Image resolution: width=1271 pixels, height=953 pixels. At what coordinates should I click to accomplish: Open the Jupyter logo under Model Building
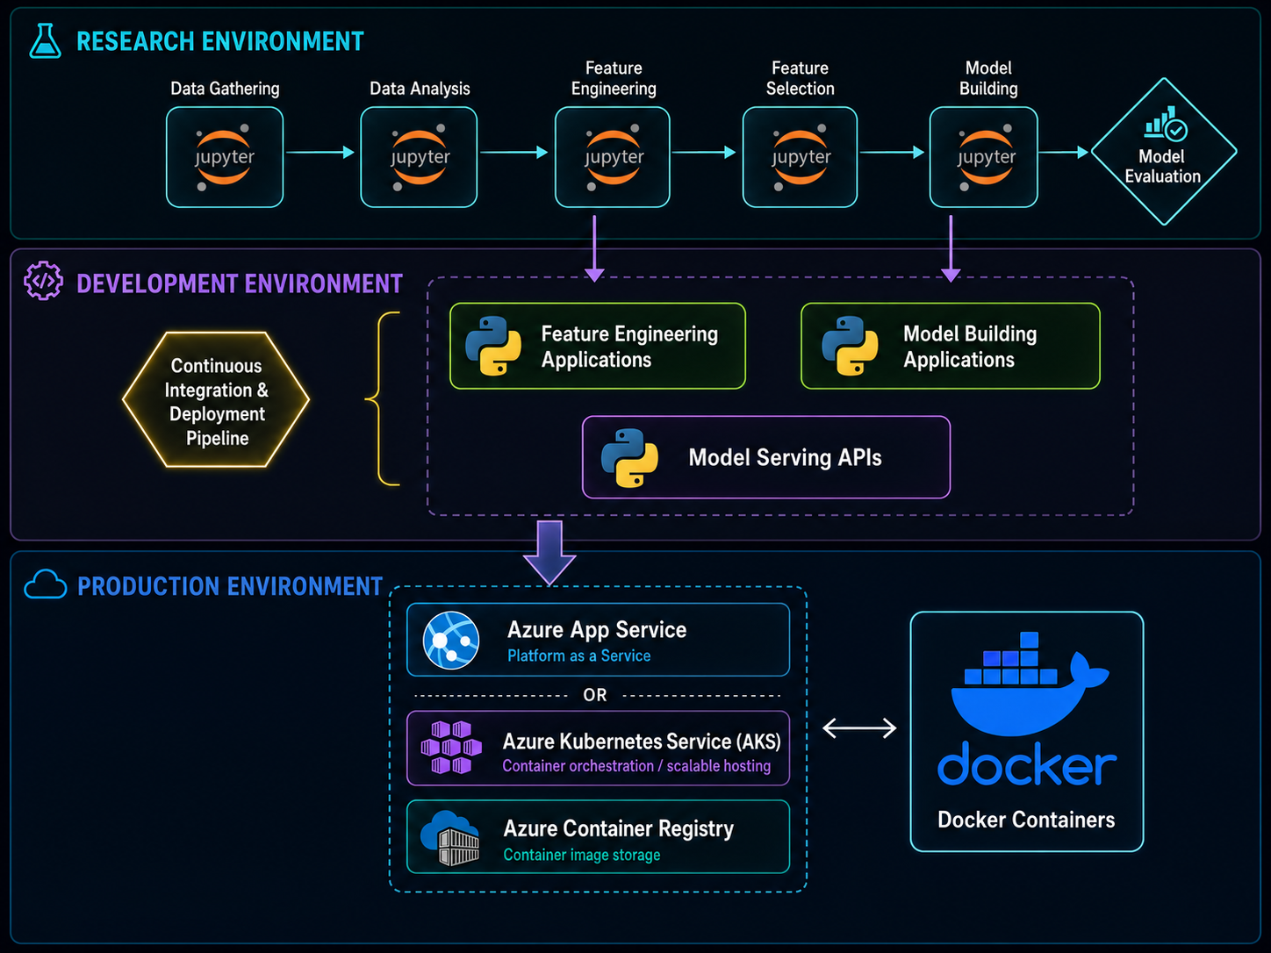986,158
